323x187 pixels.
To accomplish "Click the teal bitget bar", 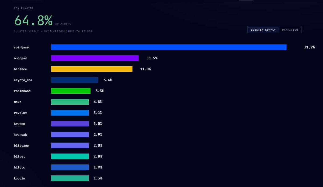I will tap(70, 156).
